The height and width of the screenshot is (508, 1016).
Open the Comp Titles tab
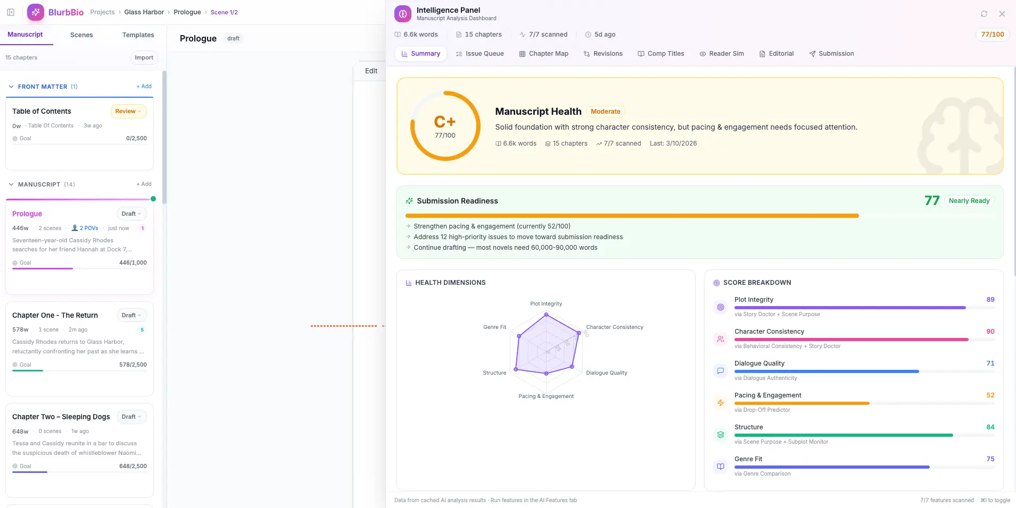click(x=661, y=54)
